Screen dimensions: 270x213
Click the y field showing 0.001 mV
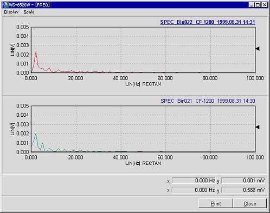[x=243, y=181]
